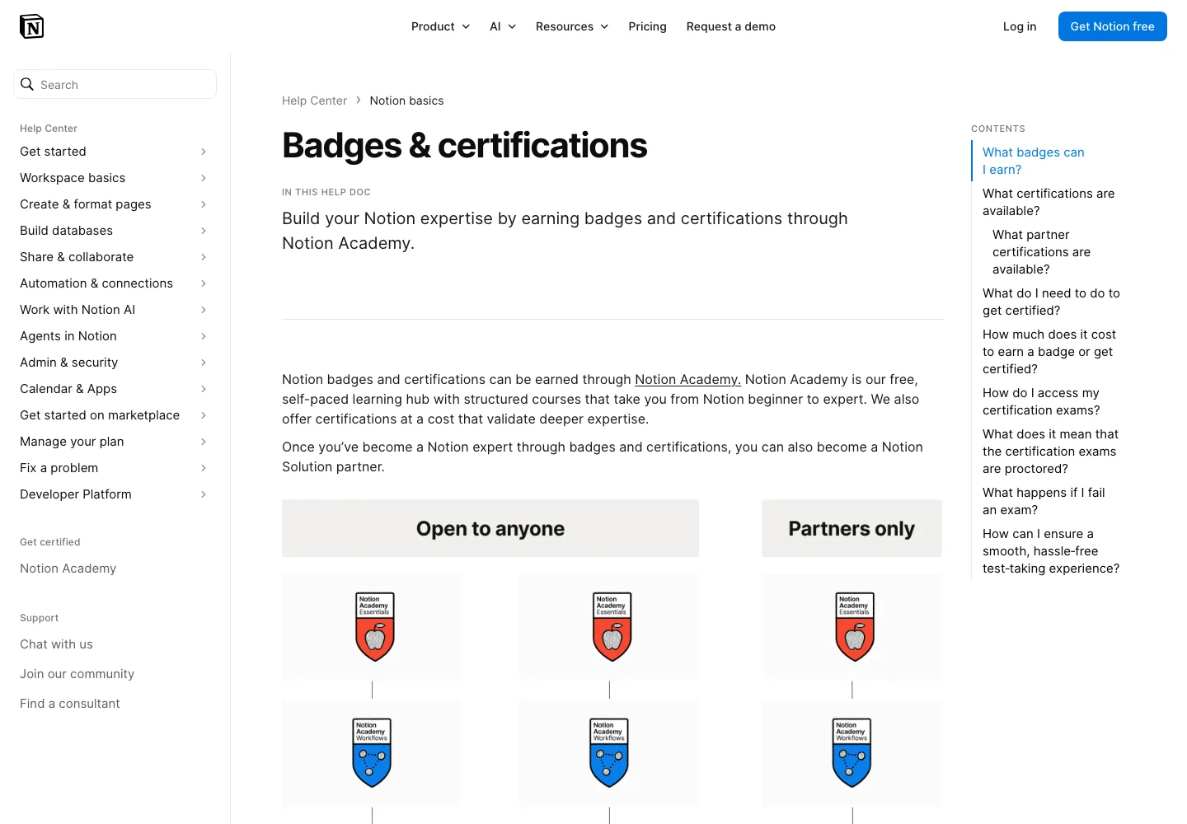Expand the Share & collaborate chevron

point(204,257)
